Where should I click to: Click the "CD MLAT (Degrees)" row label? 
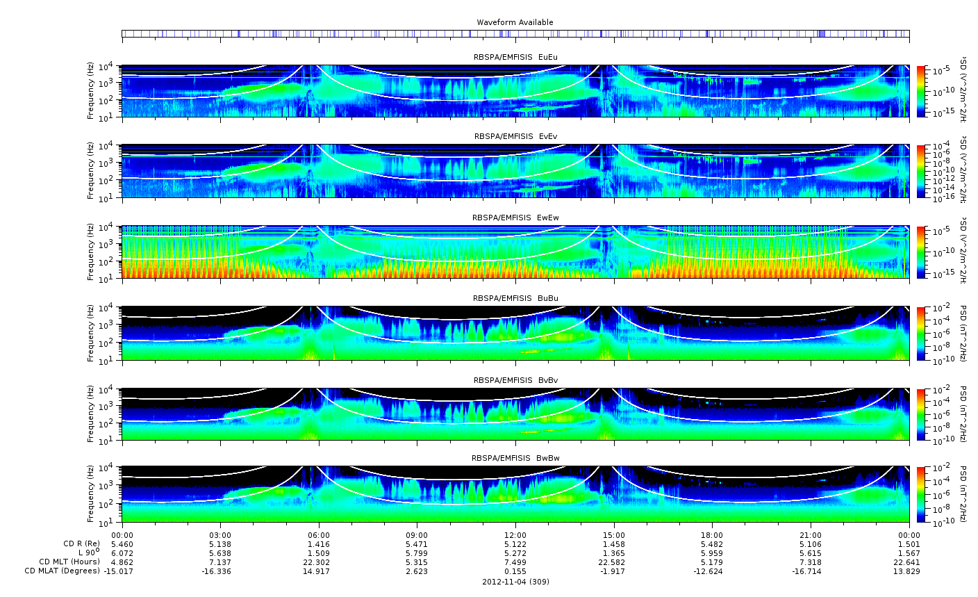point(60,571)
